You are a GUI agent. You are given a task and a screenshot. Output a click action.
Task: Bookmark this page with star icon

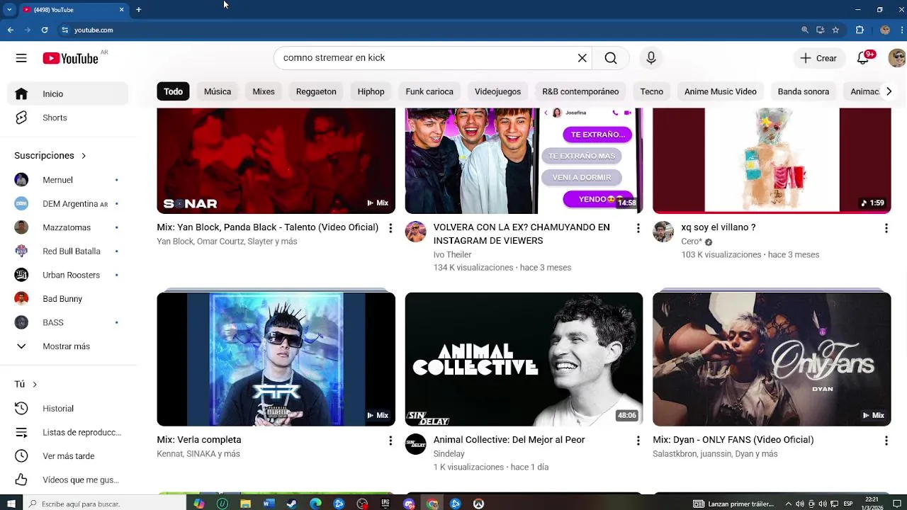(835, 30)
